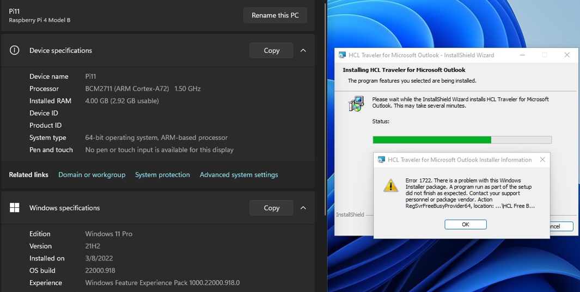Click the Product ID label
Screen dimensions: 580x292
point(46,125)
